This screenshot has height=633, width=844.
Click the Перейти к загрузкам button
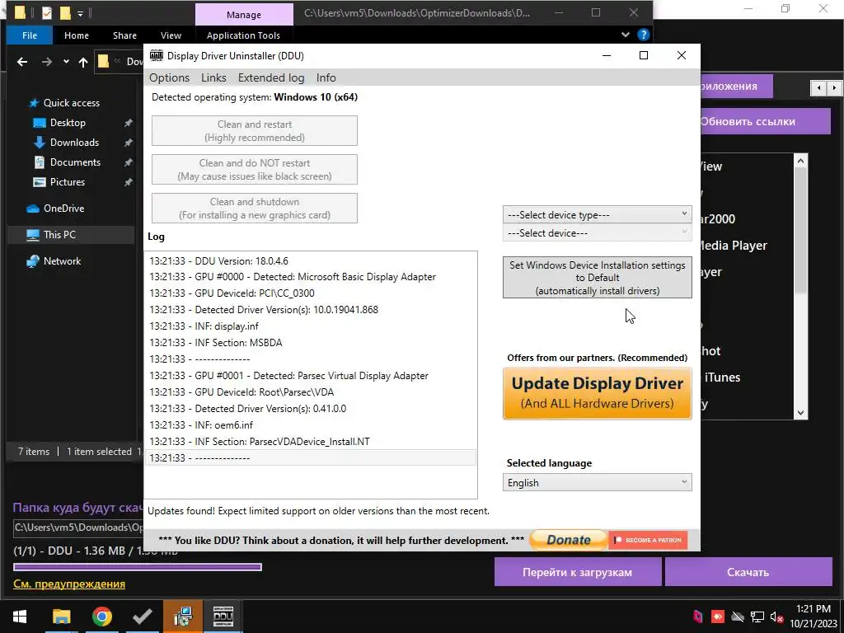578,572
